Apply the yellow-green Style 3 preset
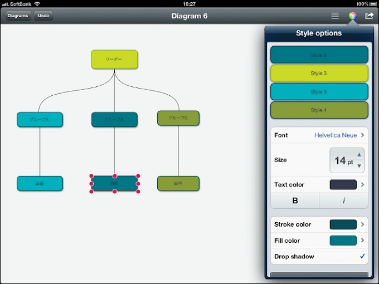This screenshot has width=379, height=284. click(319, 74)
